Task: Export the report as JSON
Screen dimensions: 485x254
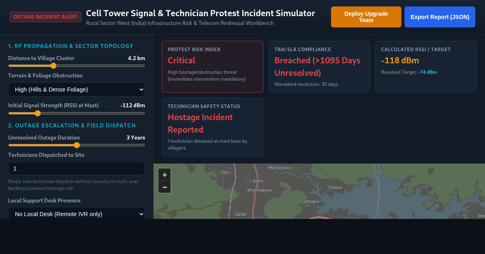Action: tap(440, 17)
